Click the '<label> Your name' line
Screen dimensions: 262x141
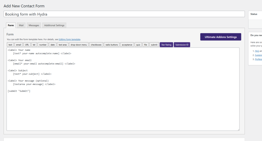pos(19,50)
